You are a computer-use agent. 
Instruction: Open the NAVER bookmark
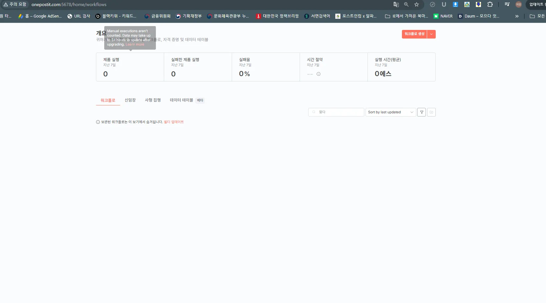pos(443,16)
